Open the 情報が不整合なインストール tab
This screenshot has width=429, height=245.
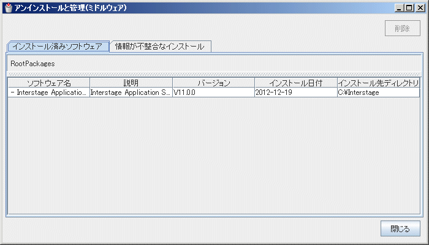click(160, 46)
